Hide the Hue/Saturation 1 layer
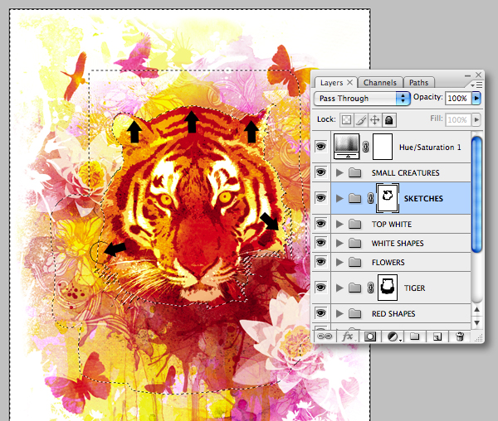This screenshot has width=498, height=421. click(320, 147)
